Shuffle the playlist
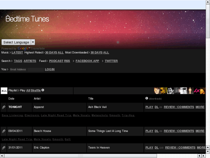The image size is (210, 158). [36, 90]
